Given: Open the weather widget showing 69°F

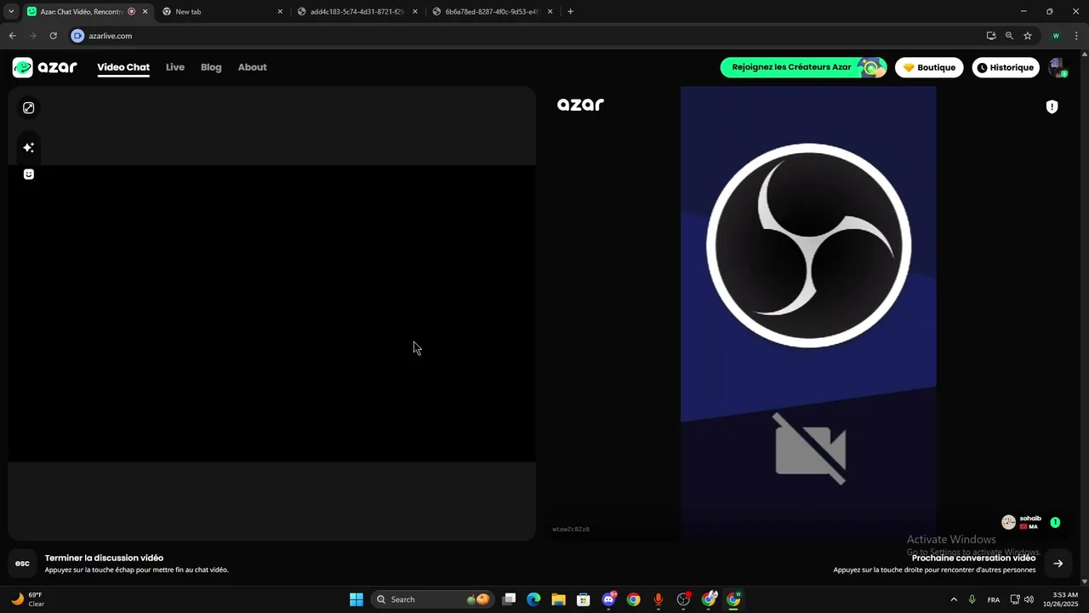Looking at the screenshot, I should [27, 599].
